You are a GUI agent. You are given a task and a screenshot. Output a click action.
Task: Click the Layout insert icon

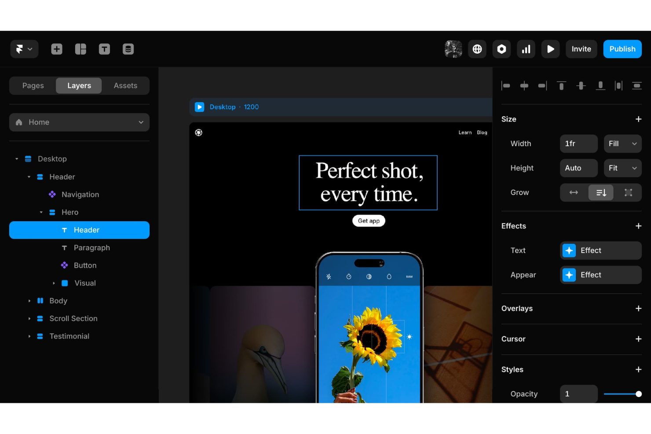click(80, 49)
